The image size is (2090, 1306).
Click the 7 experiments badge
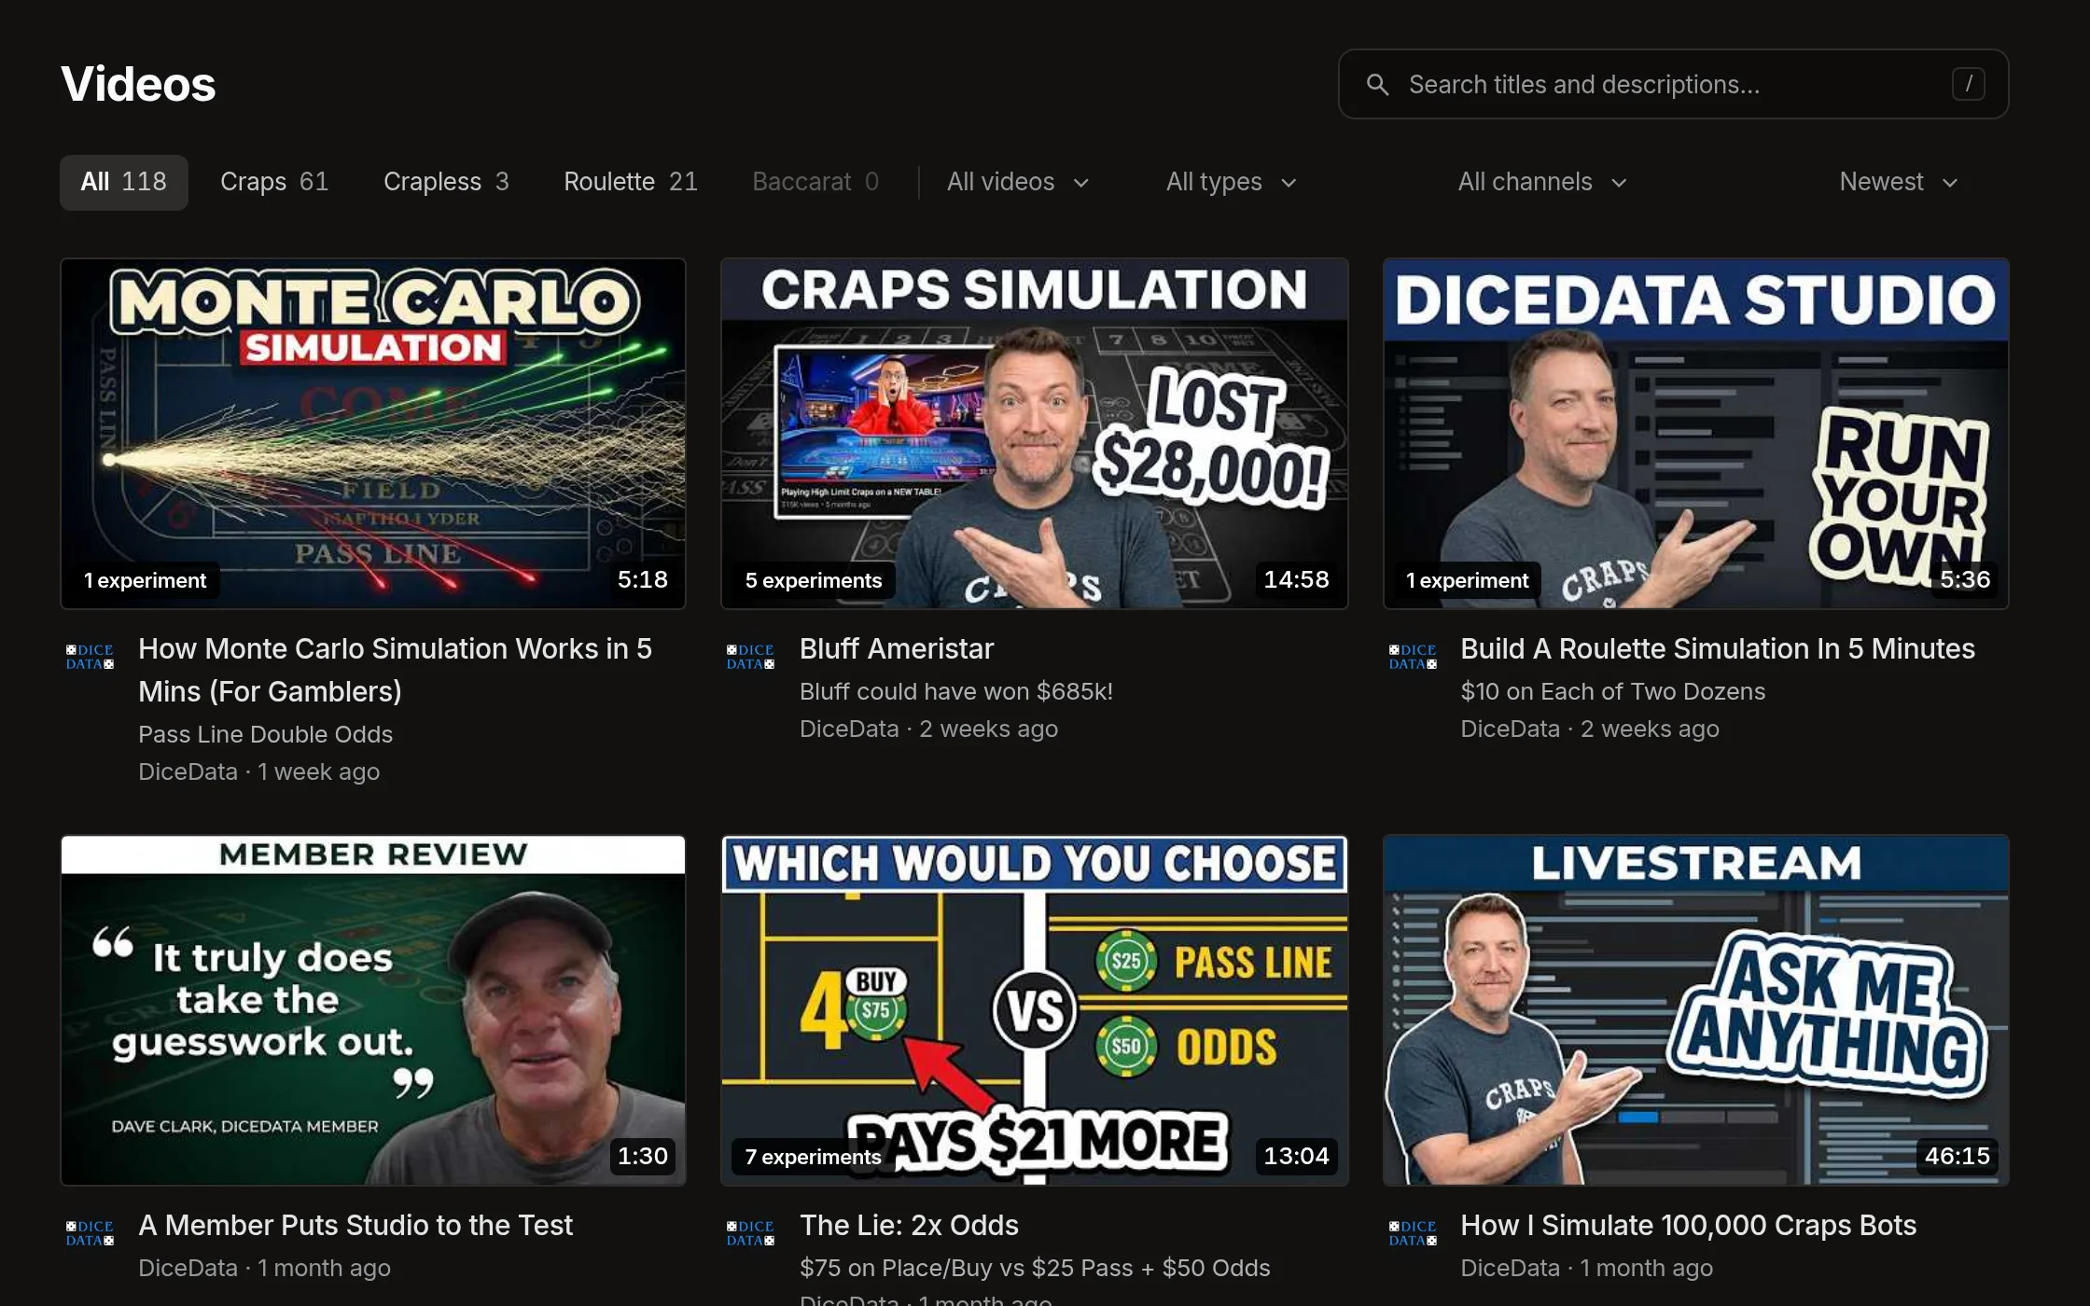coord(813,1157)
